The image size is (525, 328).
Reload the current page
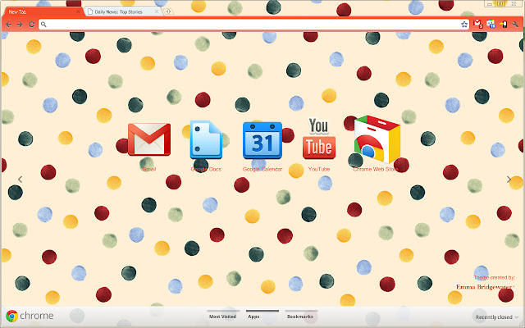31,25
